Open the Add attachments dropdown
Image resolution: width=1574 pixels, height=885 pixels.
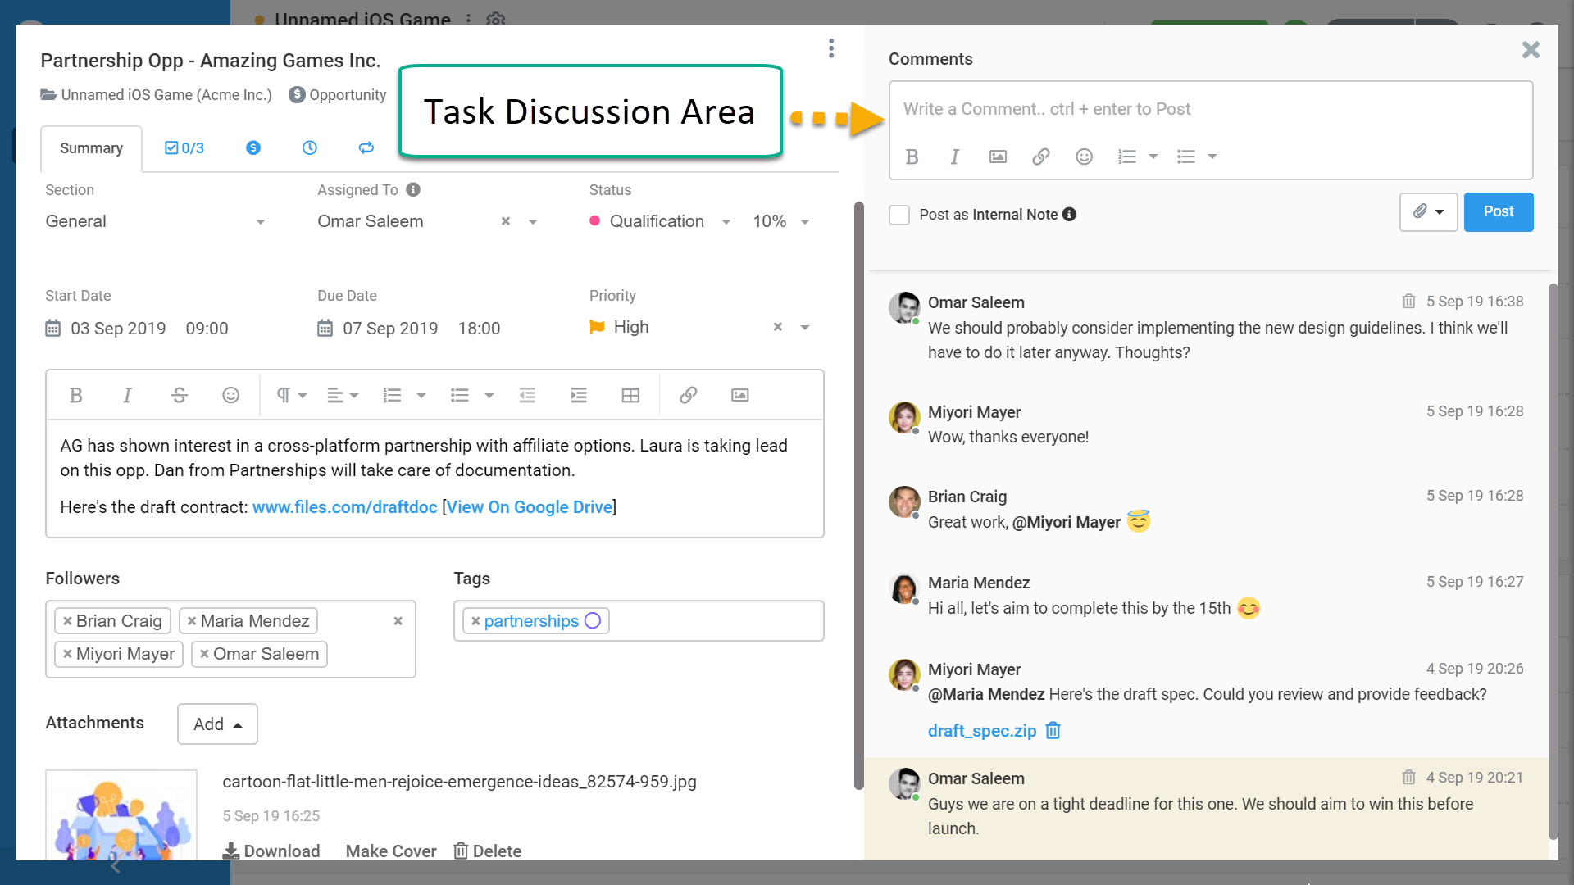(x=217, y=724)
